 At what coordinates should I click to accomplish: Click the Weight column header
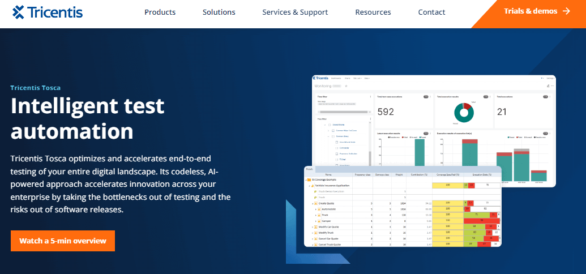coord(399,174)
